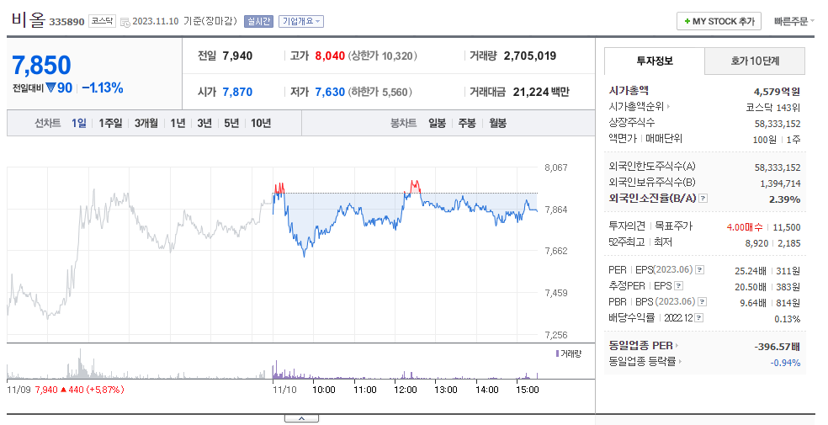Viewport: 828px width, 425px height.
Task: Click the arrow next to 시가총액순위
Action: coord(668,107)
